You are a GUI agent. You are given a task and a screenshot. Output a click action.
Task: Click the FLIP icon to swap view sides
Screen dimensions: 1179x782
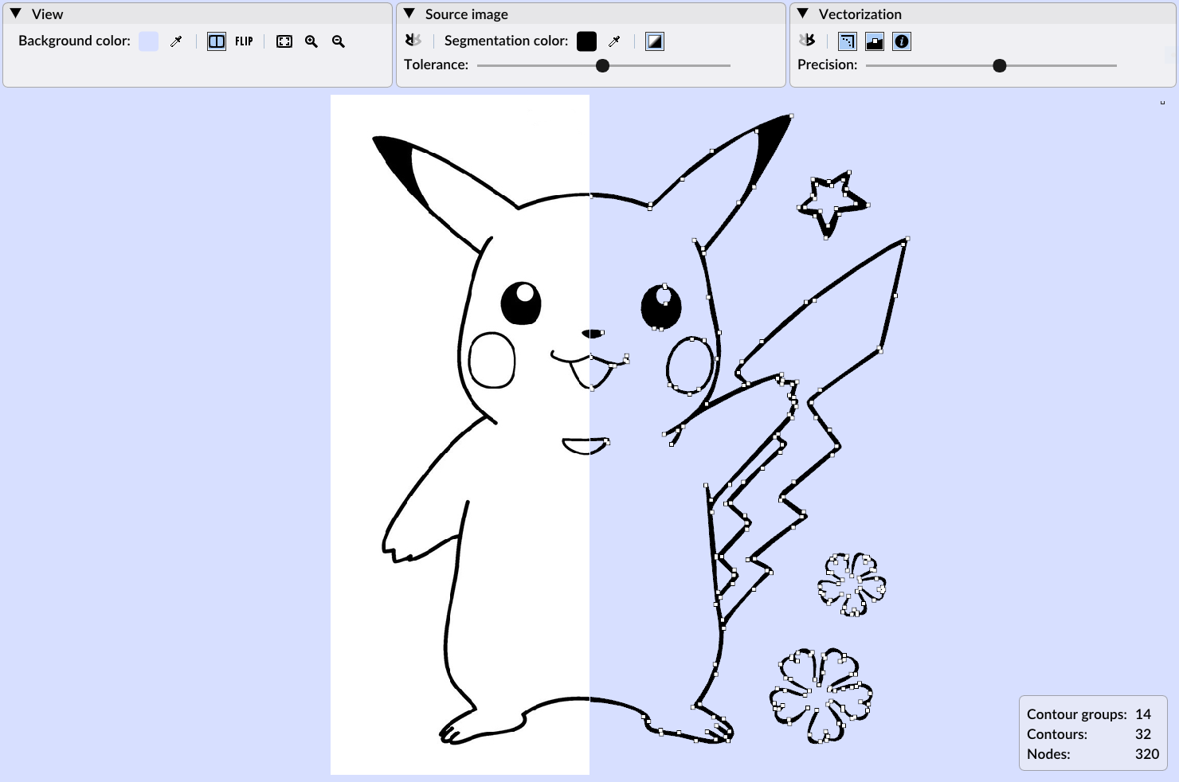(x=244, y=41)
